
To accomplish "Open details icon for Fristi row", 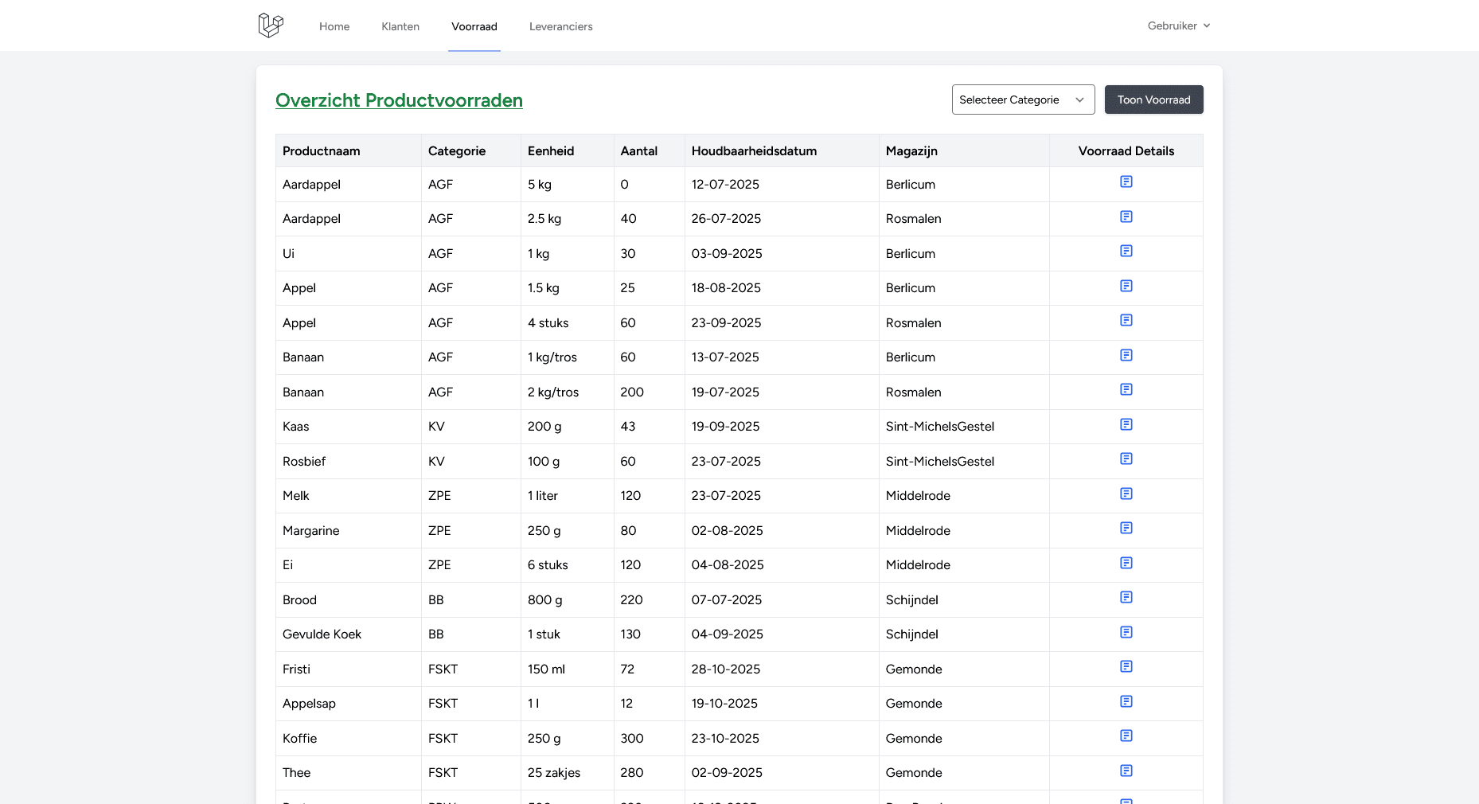I will (1126, 666).
